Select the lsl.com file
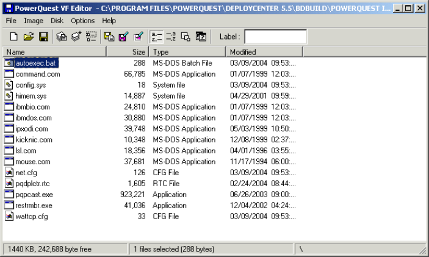Screen dimensions: 429x257 [x=26, y=151]
